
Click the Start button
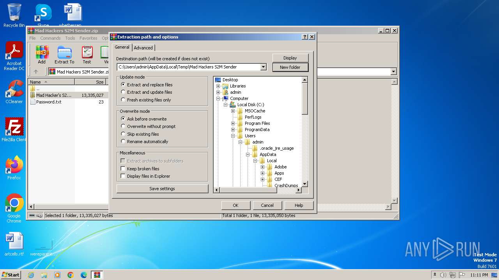(11, 275)
